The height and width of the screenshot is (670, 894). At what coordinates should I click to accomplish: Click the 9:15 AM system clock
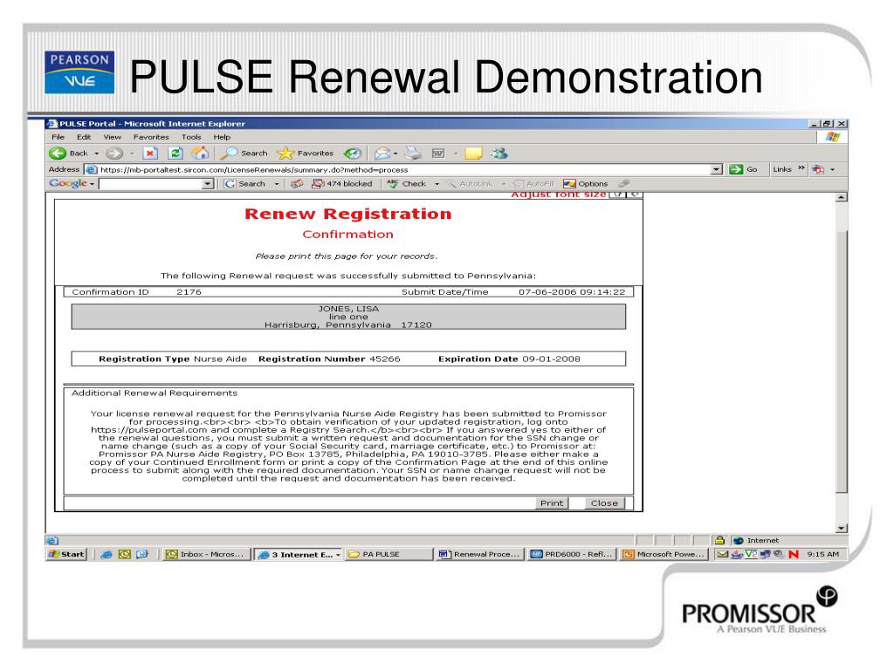tap(822, 554)
